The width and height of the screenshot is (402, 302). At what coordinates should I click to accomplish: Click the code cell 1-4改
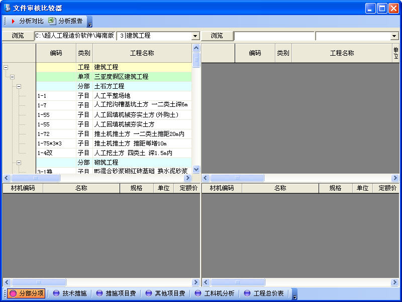tap(56, 153)
